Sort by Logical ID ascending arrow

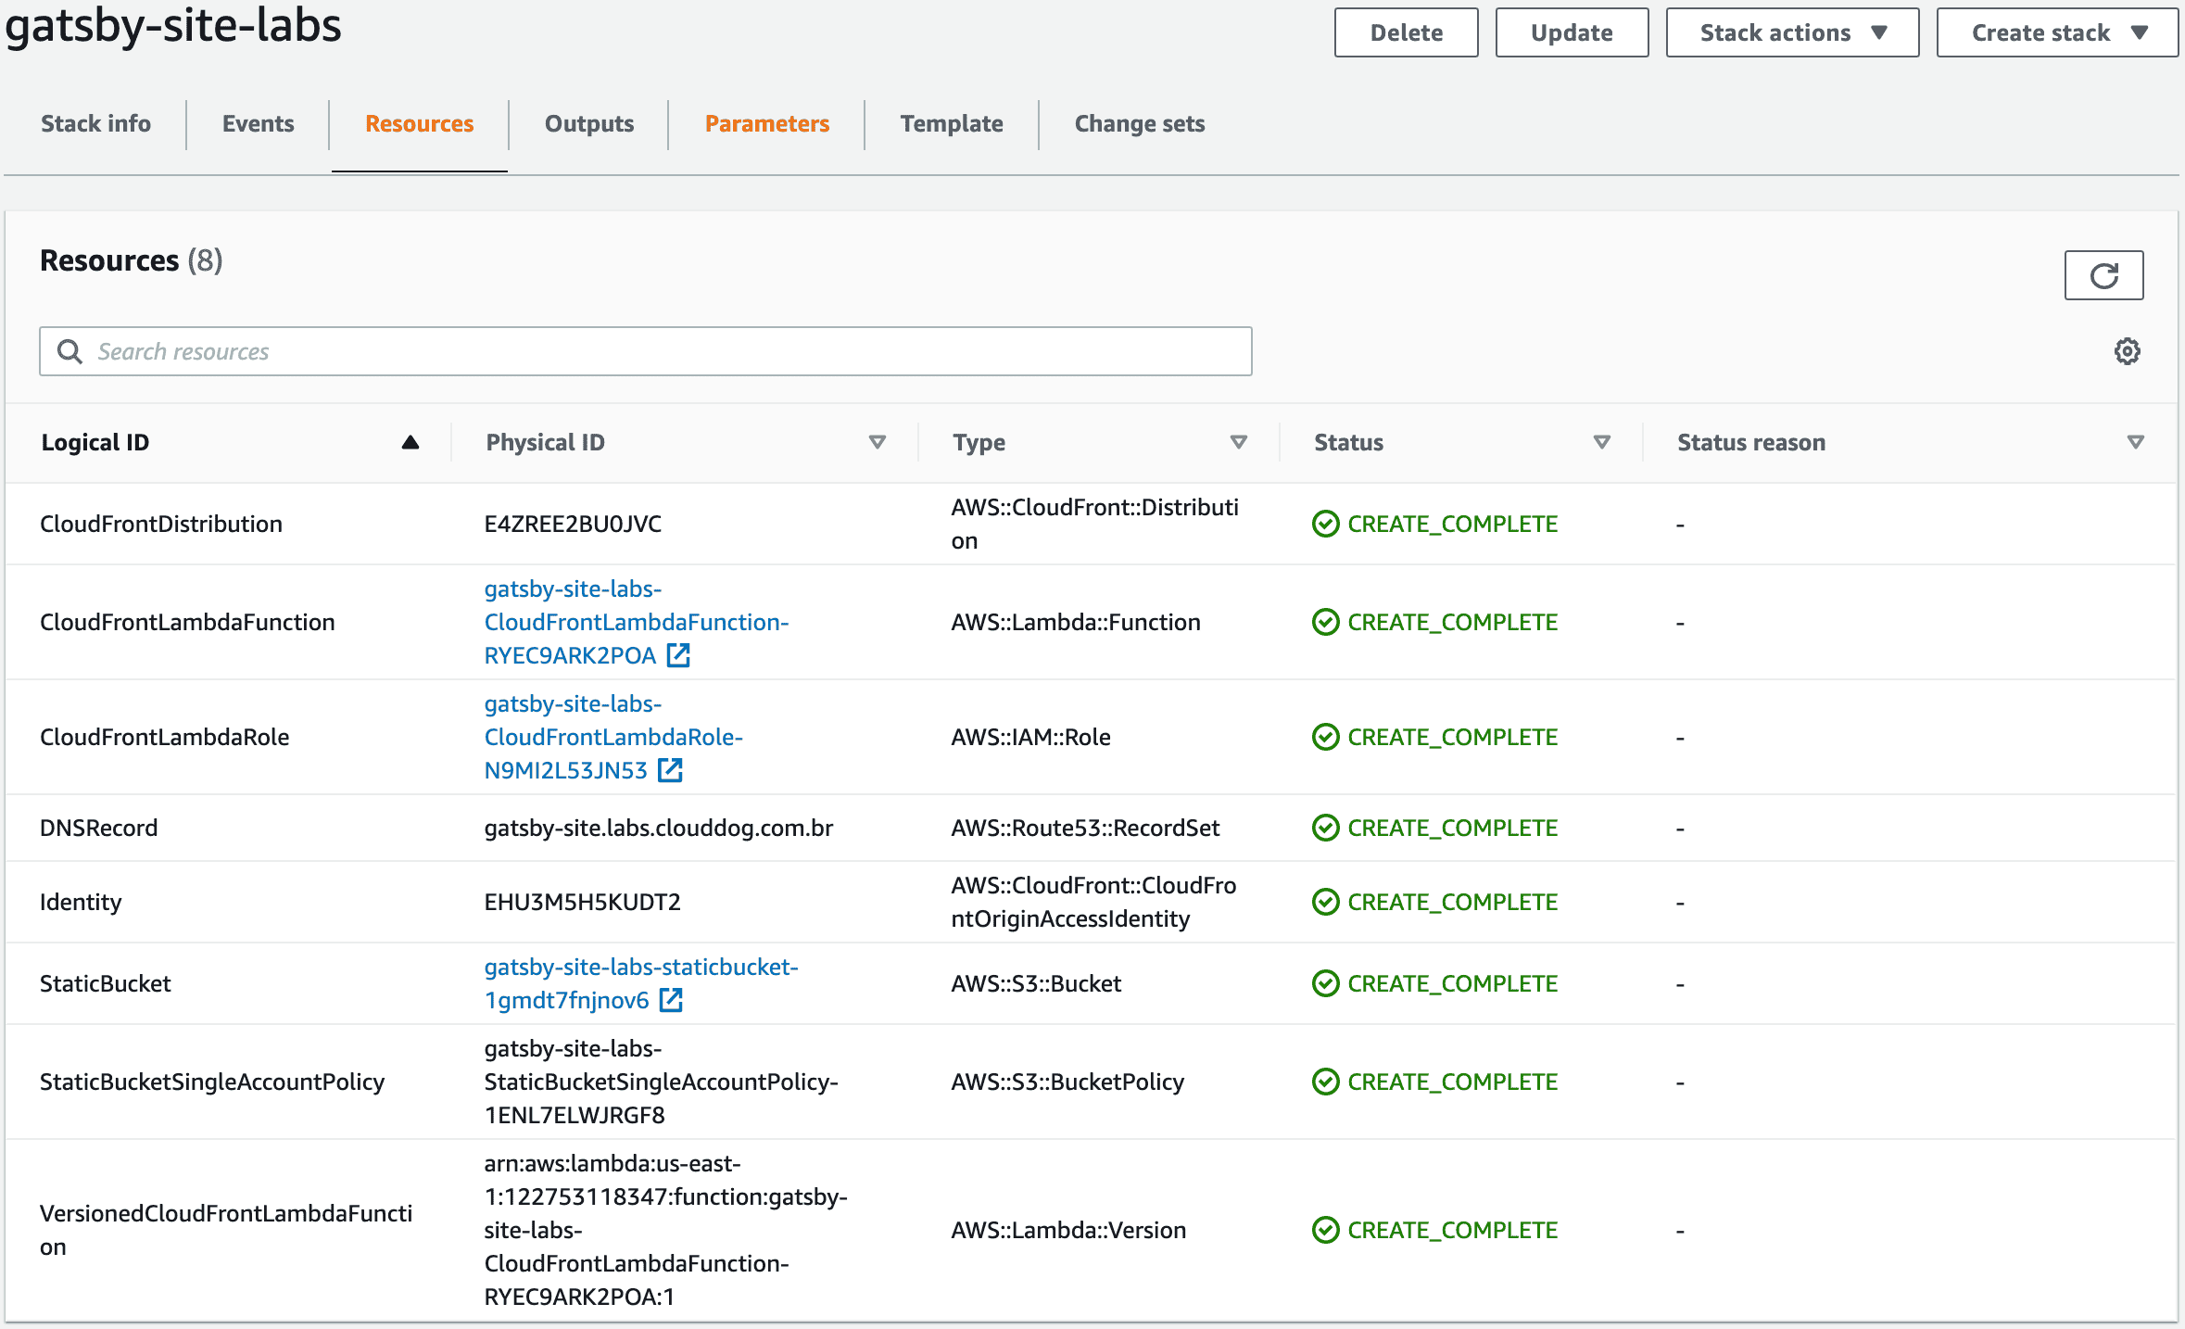point(410,442)
